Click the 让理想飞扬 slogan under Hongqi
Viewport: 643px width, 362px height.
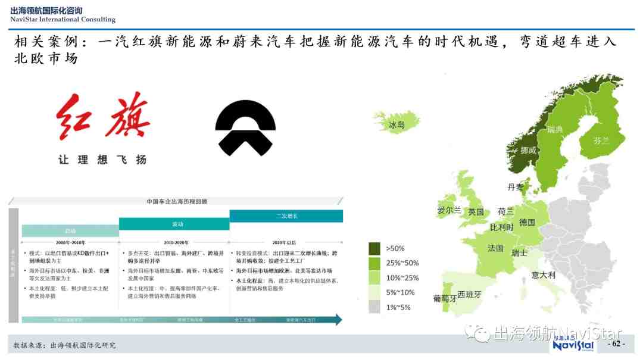(x=102, y=160)
